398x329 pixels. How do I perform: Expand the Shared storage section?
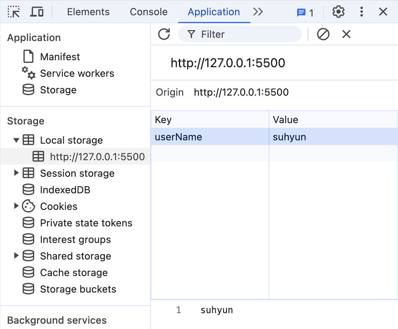click(x=16, y=256)
